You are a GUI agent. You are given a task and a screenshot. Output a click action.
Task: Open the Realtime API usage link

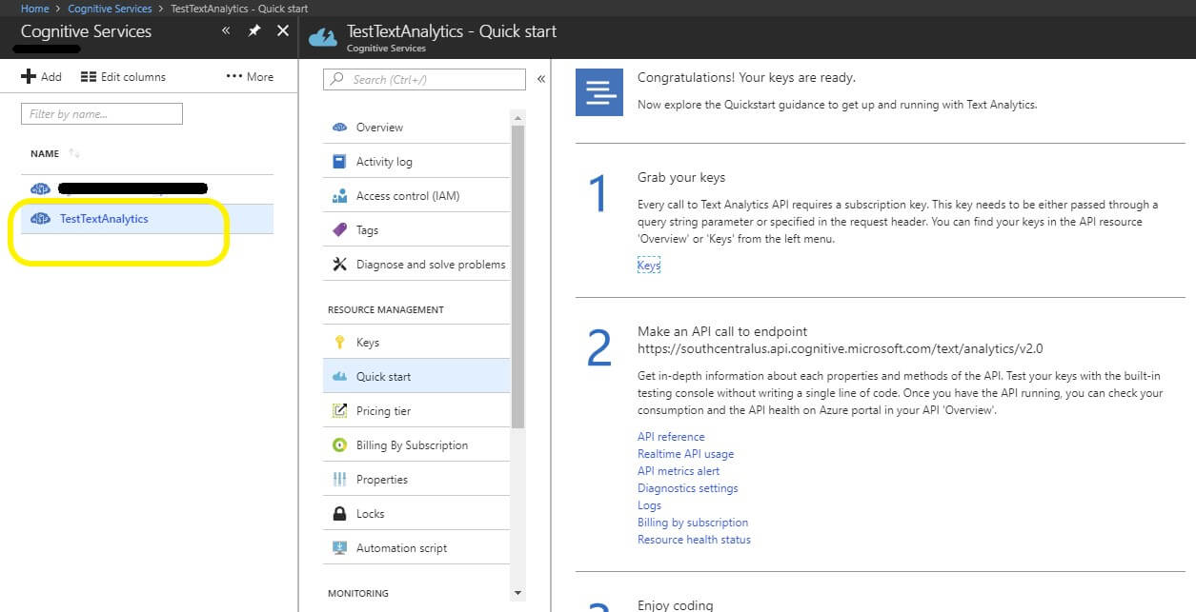tap(685, 454)
